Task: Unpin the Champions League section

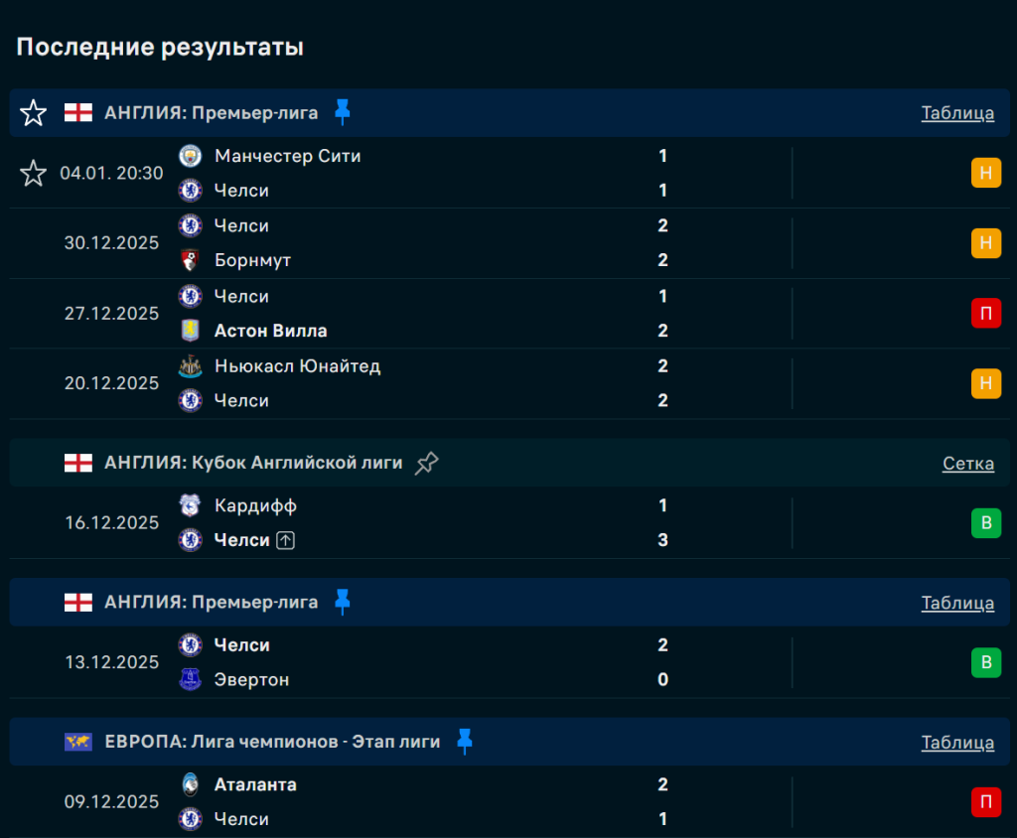Action: (x=464, y=742)
